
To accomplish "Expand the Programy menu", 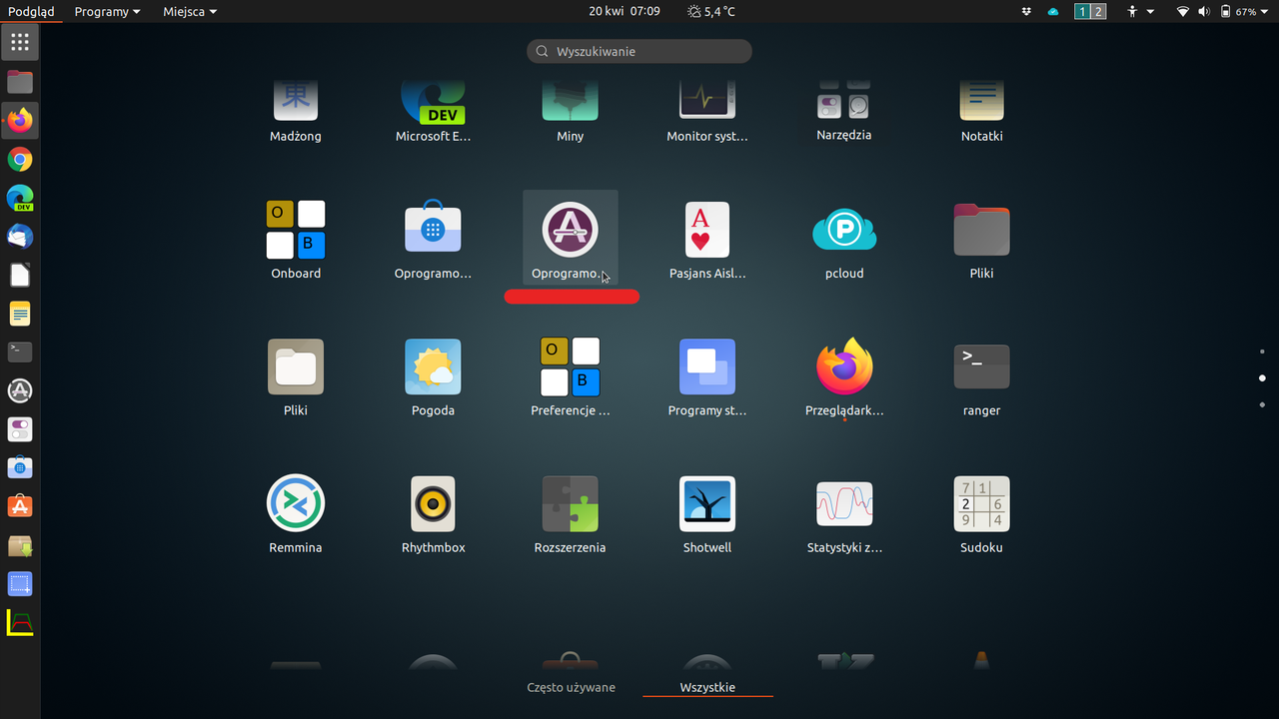I will pyautogui.click(x=107, y=12).
